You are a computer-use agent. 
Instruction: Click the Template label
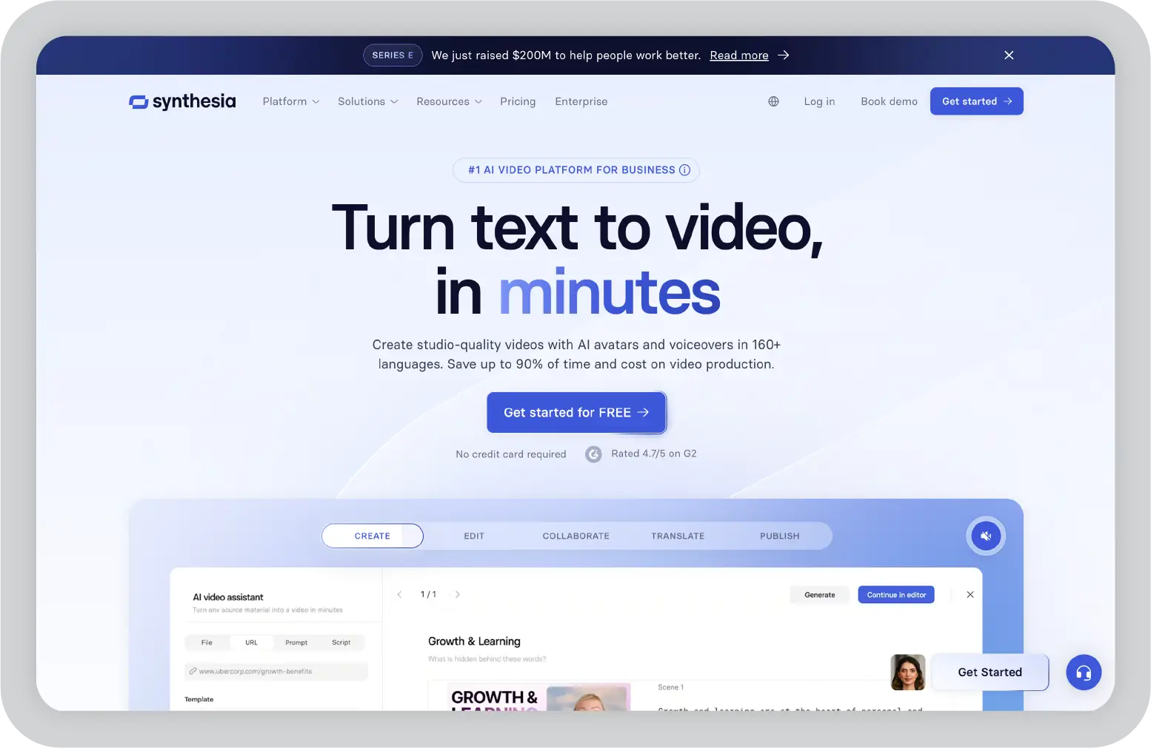tap(199, 699)
